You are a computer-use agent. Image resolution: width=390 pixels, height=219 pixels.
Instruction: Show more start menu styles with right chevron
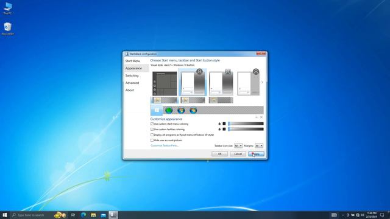(262, 82)
